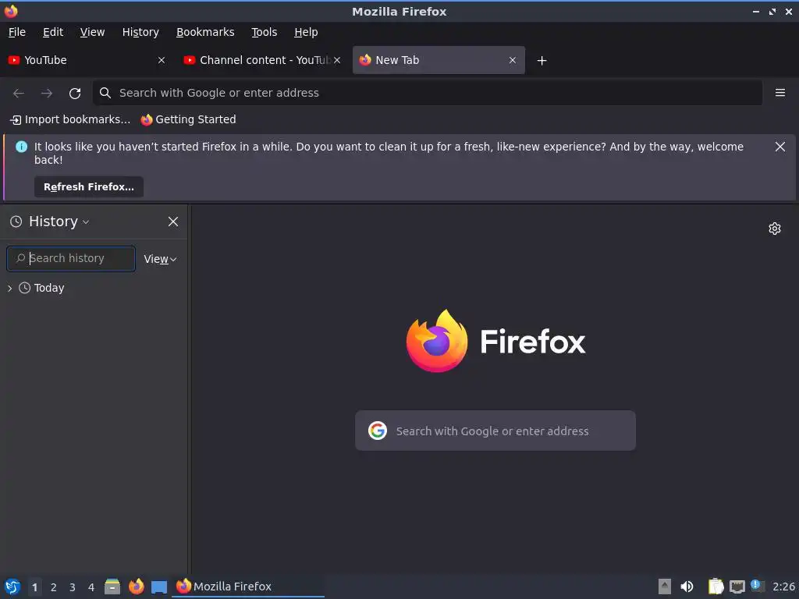Open the hamburger application menu
The height and width of the screenshot is (599, 799).
779,92
